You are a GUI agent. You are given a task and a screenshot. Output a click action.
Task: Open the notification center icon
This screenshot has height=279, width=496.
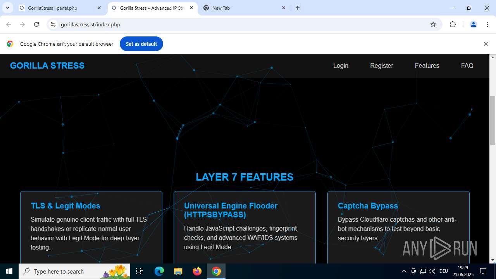point(483,271)
